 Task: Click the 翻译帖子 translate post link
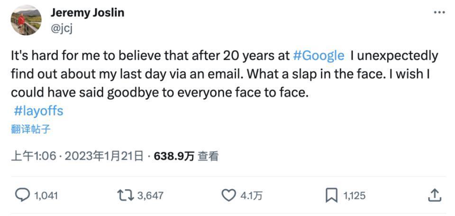(30, 129)
